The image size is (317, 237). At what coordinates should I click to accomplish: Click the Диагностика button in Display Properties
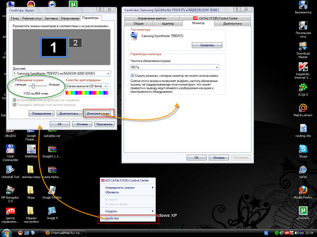69,113
